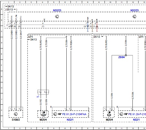Select the 0,5 BN wire label
This screenshot has width=146, height=130.
pos(46,102)
